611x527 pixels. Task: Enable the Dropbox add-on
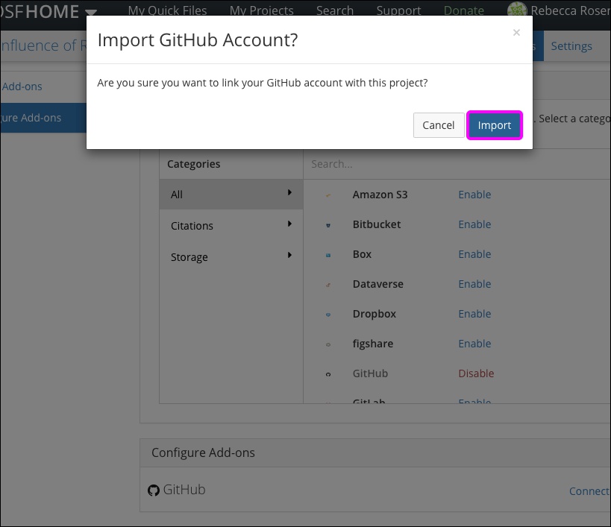[474, 314]
